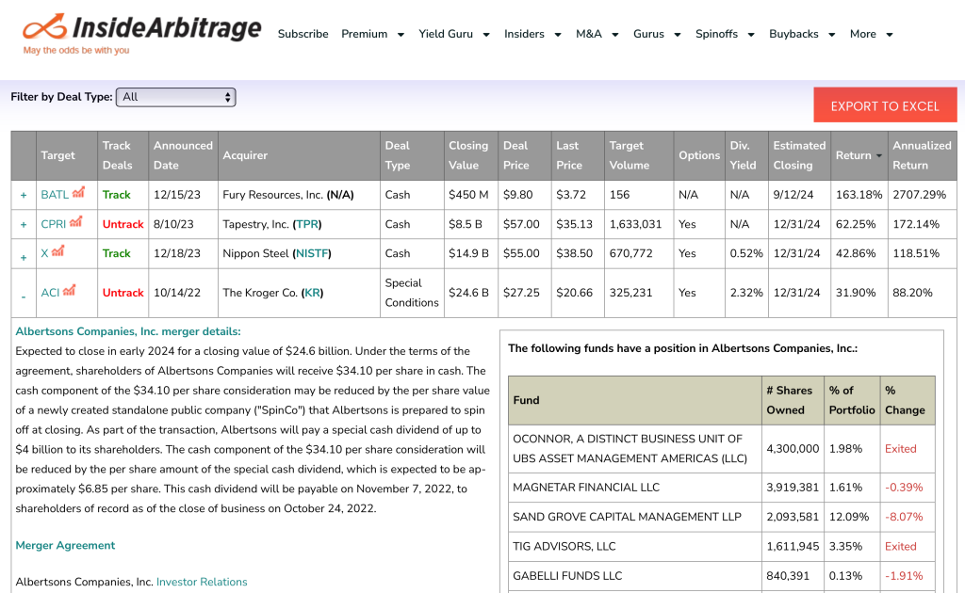Image resolution: width=965 pixels, height=593 pixels.
Task: Open the NISTF acquirer ticker link
Action: pos(311,253)
